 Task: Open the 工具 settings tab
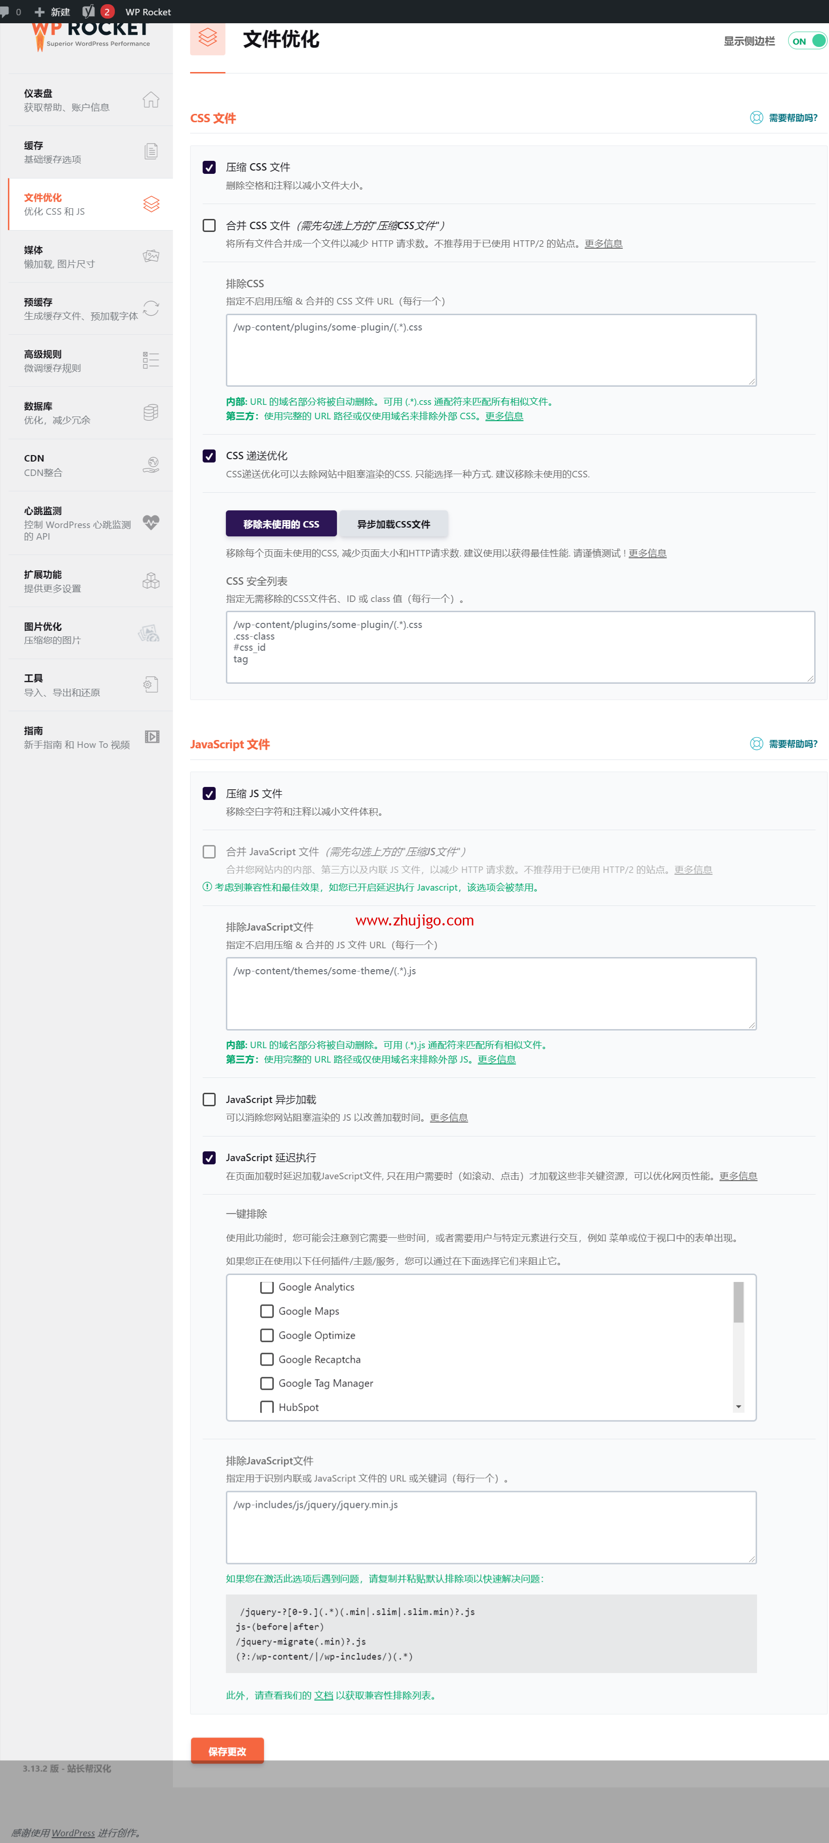point(90,686)
